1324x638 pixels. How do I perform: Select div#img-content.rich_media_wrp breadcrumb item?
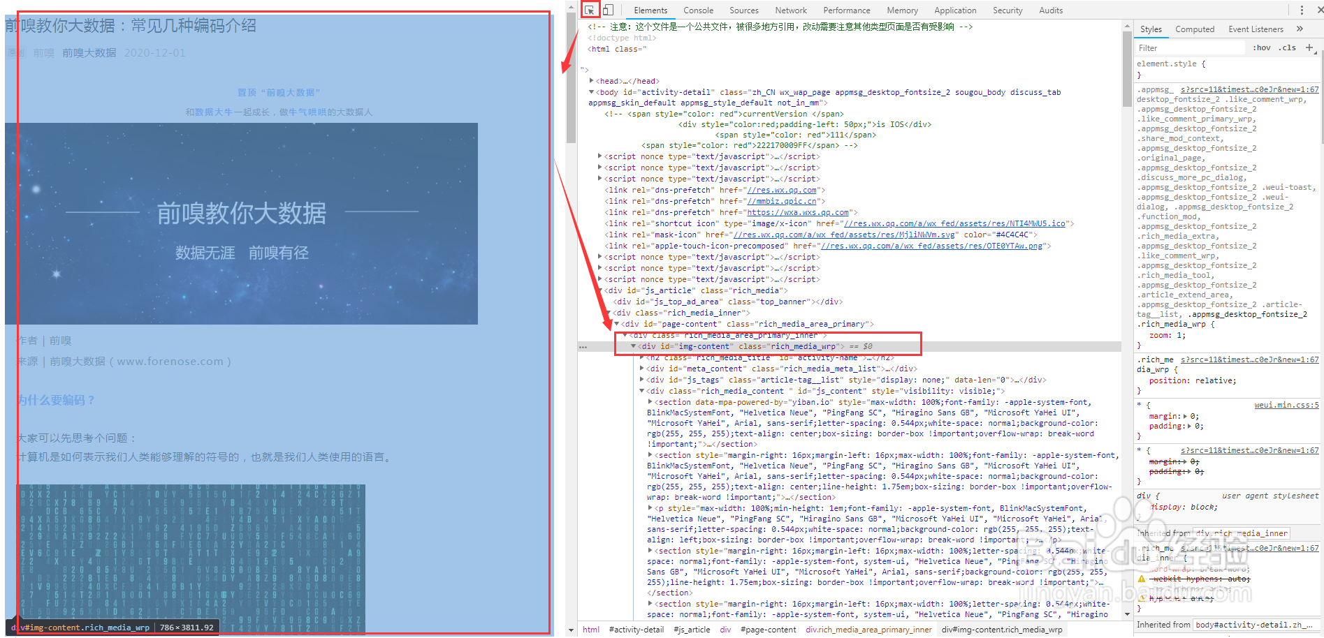click(1002, 630)
